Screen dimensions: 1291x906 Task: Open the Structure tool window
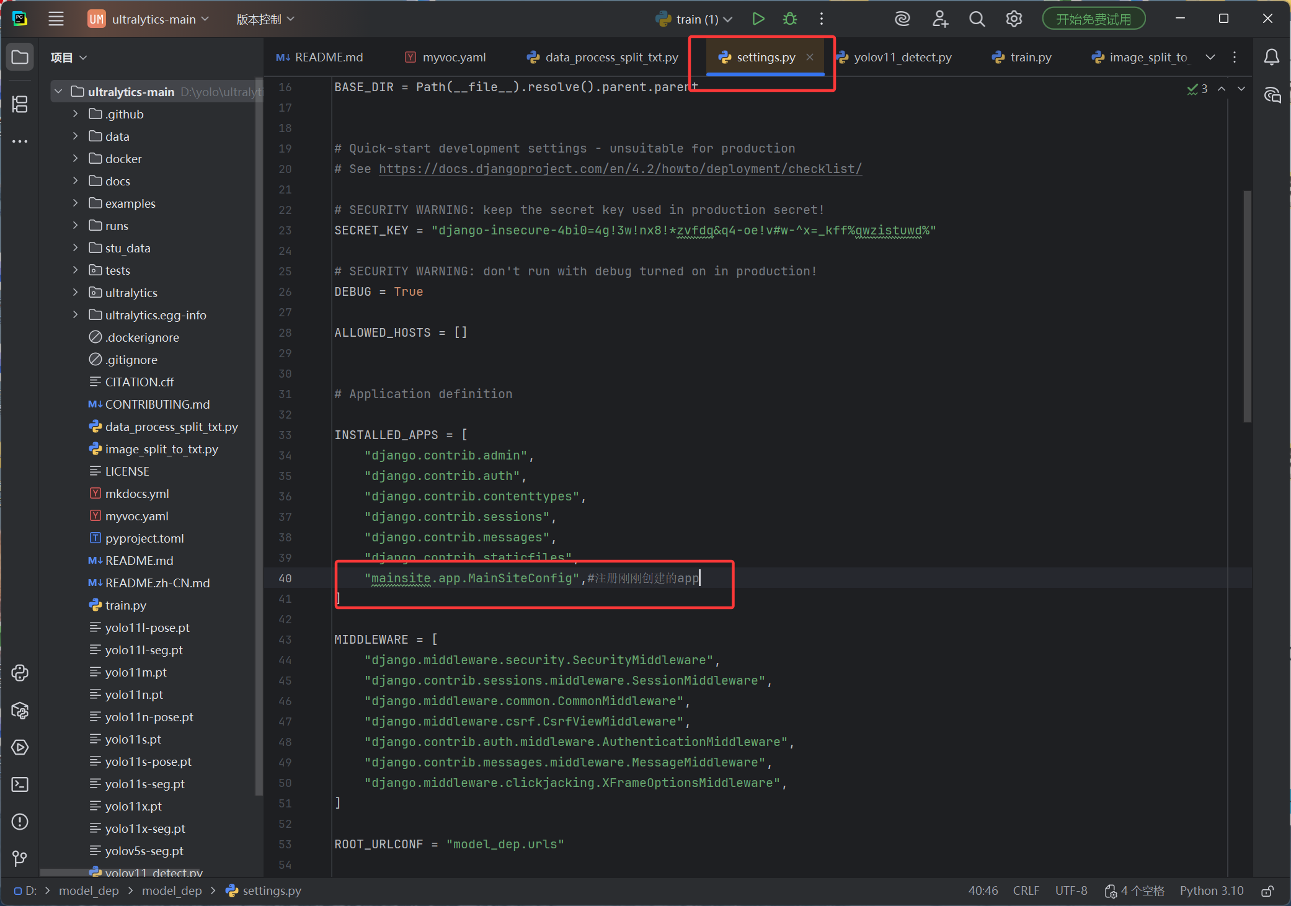tap(20, 104)
